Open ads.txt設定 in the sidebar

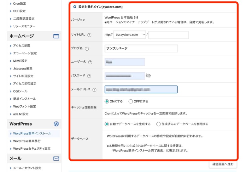coord(21,114)
